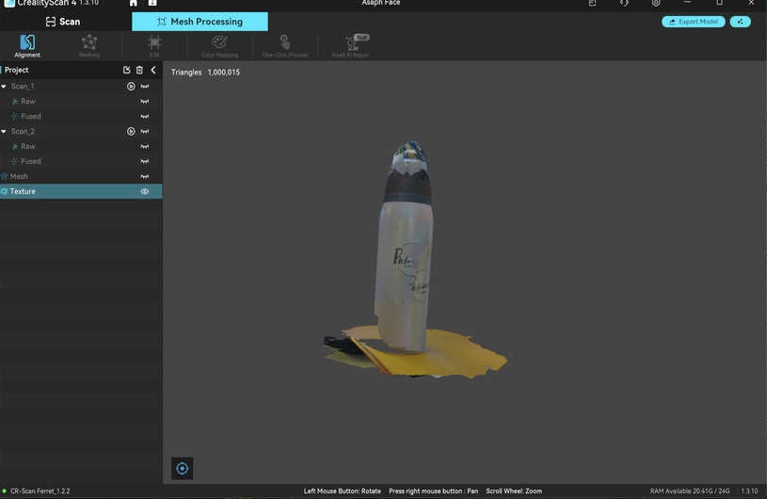Start One-Click Process
Viewport: 767px width, 499px height.
click(285, 45)
